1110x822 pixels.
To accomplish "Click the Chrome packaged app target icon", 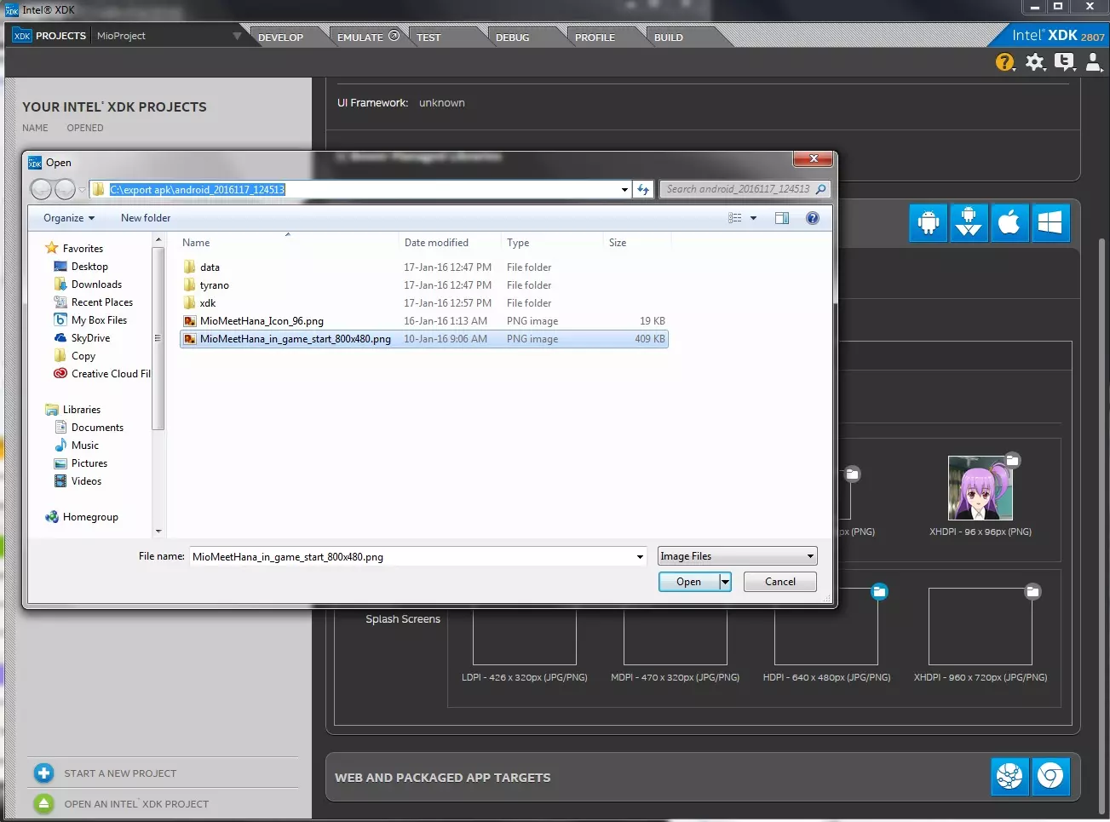I will coord(1050,776).
